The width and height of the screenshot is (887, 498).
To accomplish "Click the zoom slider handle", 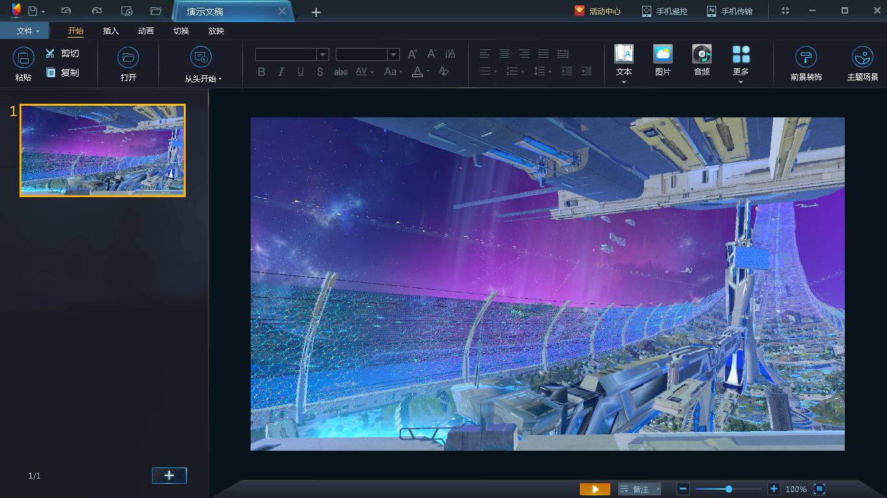I will point(729,489).
